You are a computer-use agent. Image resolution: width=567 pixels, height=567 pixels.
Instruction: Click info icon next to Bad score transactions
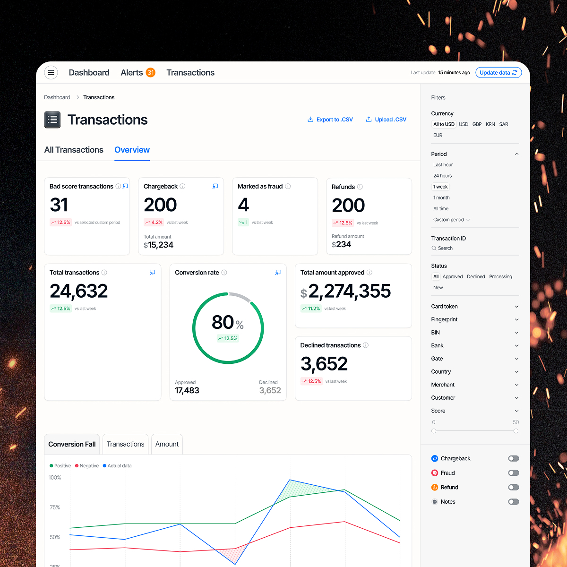pos(118,186)
